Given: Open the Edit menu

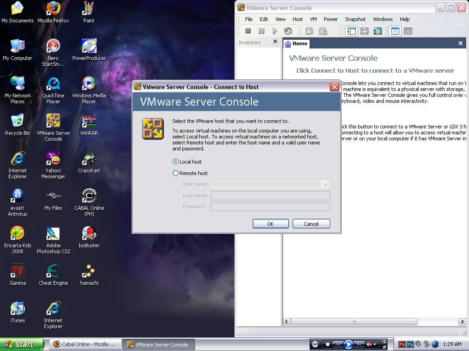Looking at the screenshot, I should tap(264, 19).
